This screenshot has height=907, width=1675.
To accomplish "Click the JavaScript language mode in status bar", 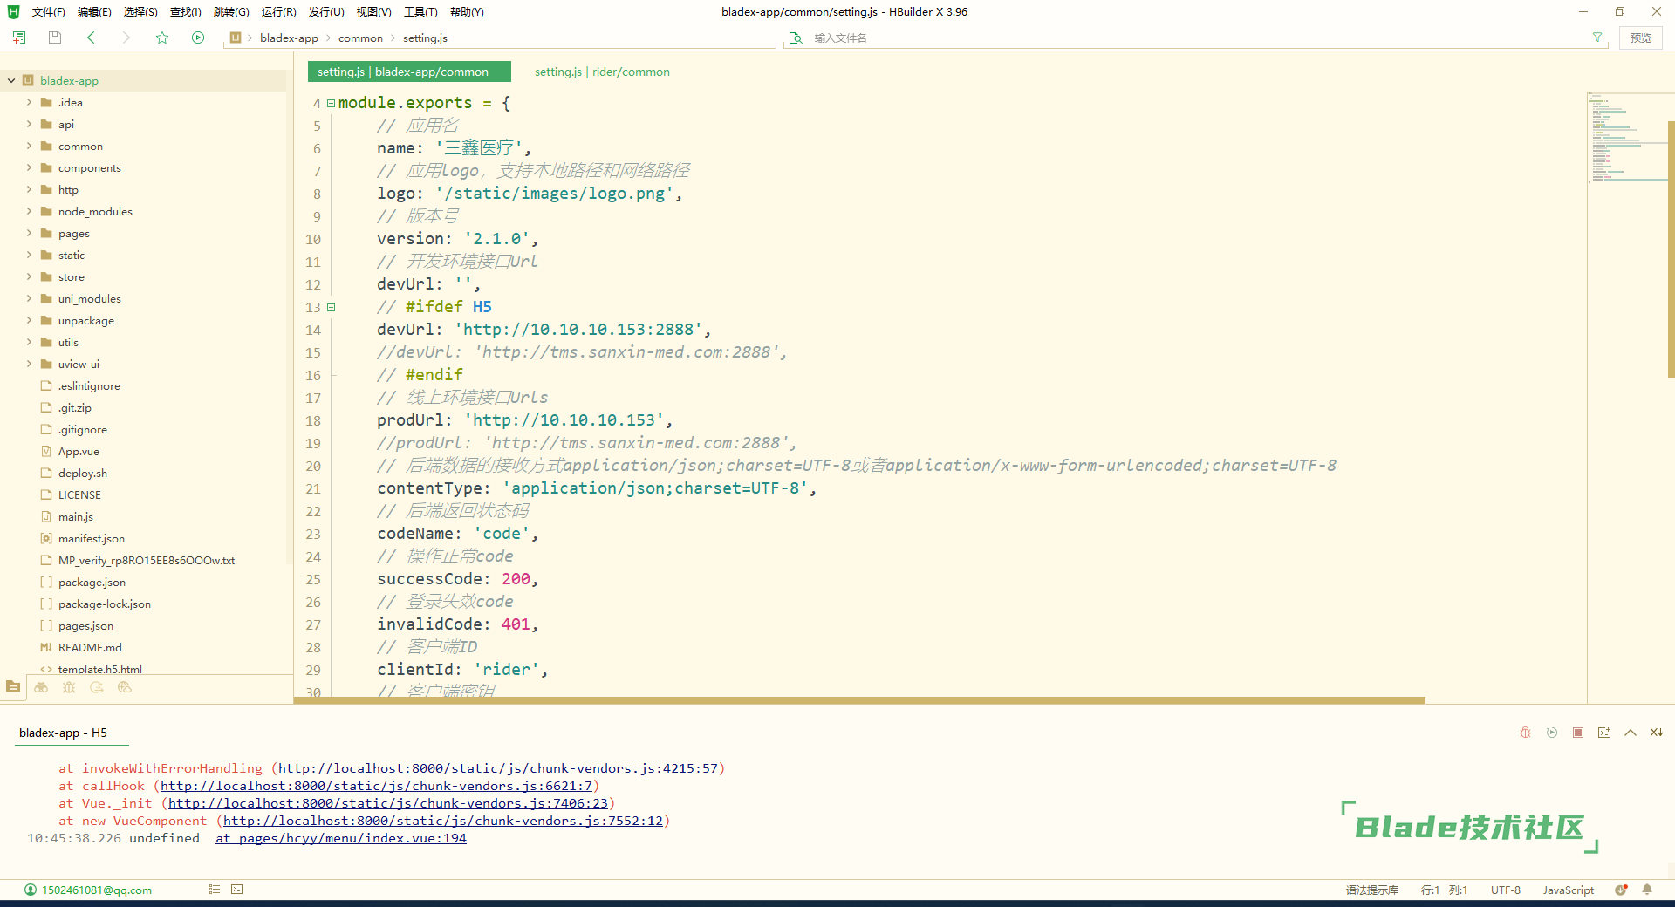I will (x=1568, y=890).
